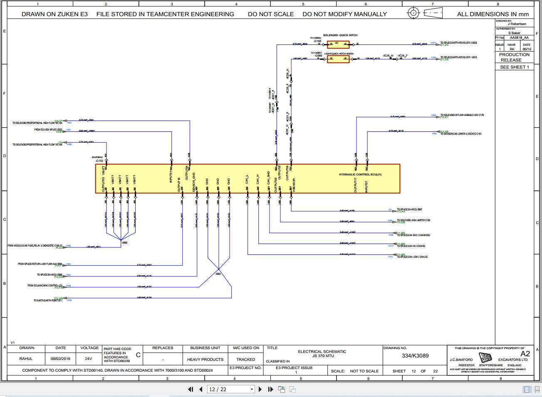The width and height of the screenshot is (542, 397).
Task: Click the SEE SHEET 1 reference
Action: pyautogui.click(x=514, y=67)
